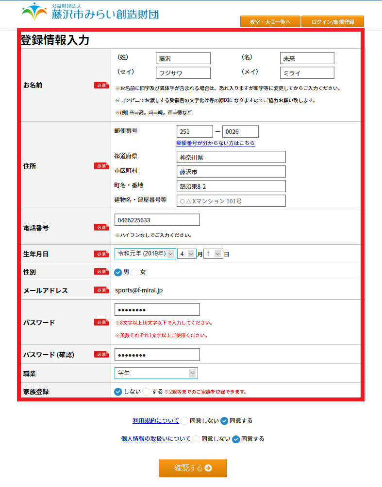Expand the 職業 occupation dropdown
This screenshot has height=487, width=382.
pyautogui.click(x=156, y=373)
